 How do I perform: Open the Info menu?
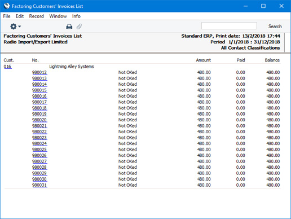point(76,16)
